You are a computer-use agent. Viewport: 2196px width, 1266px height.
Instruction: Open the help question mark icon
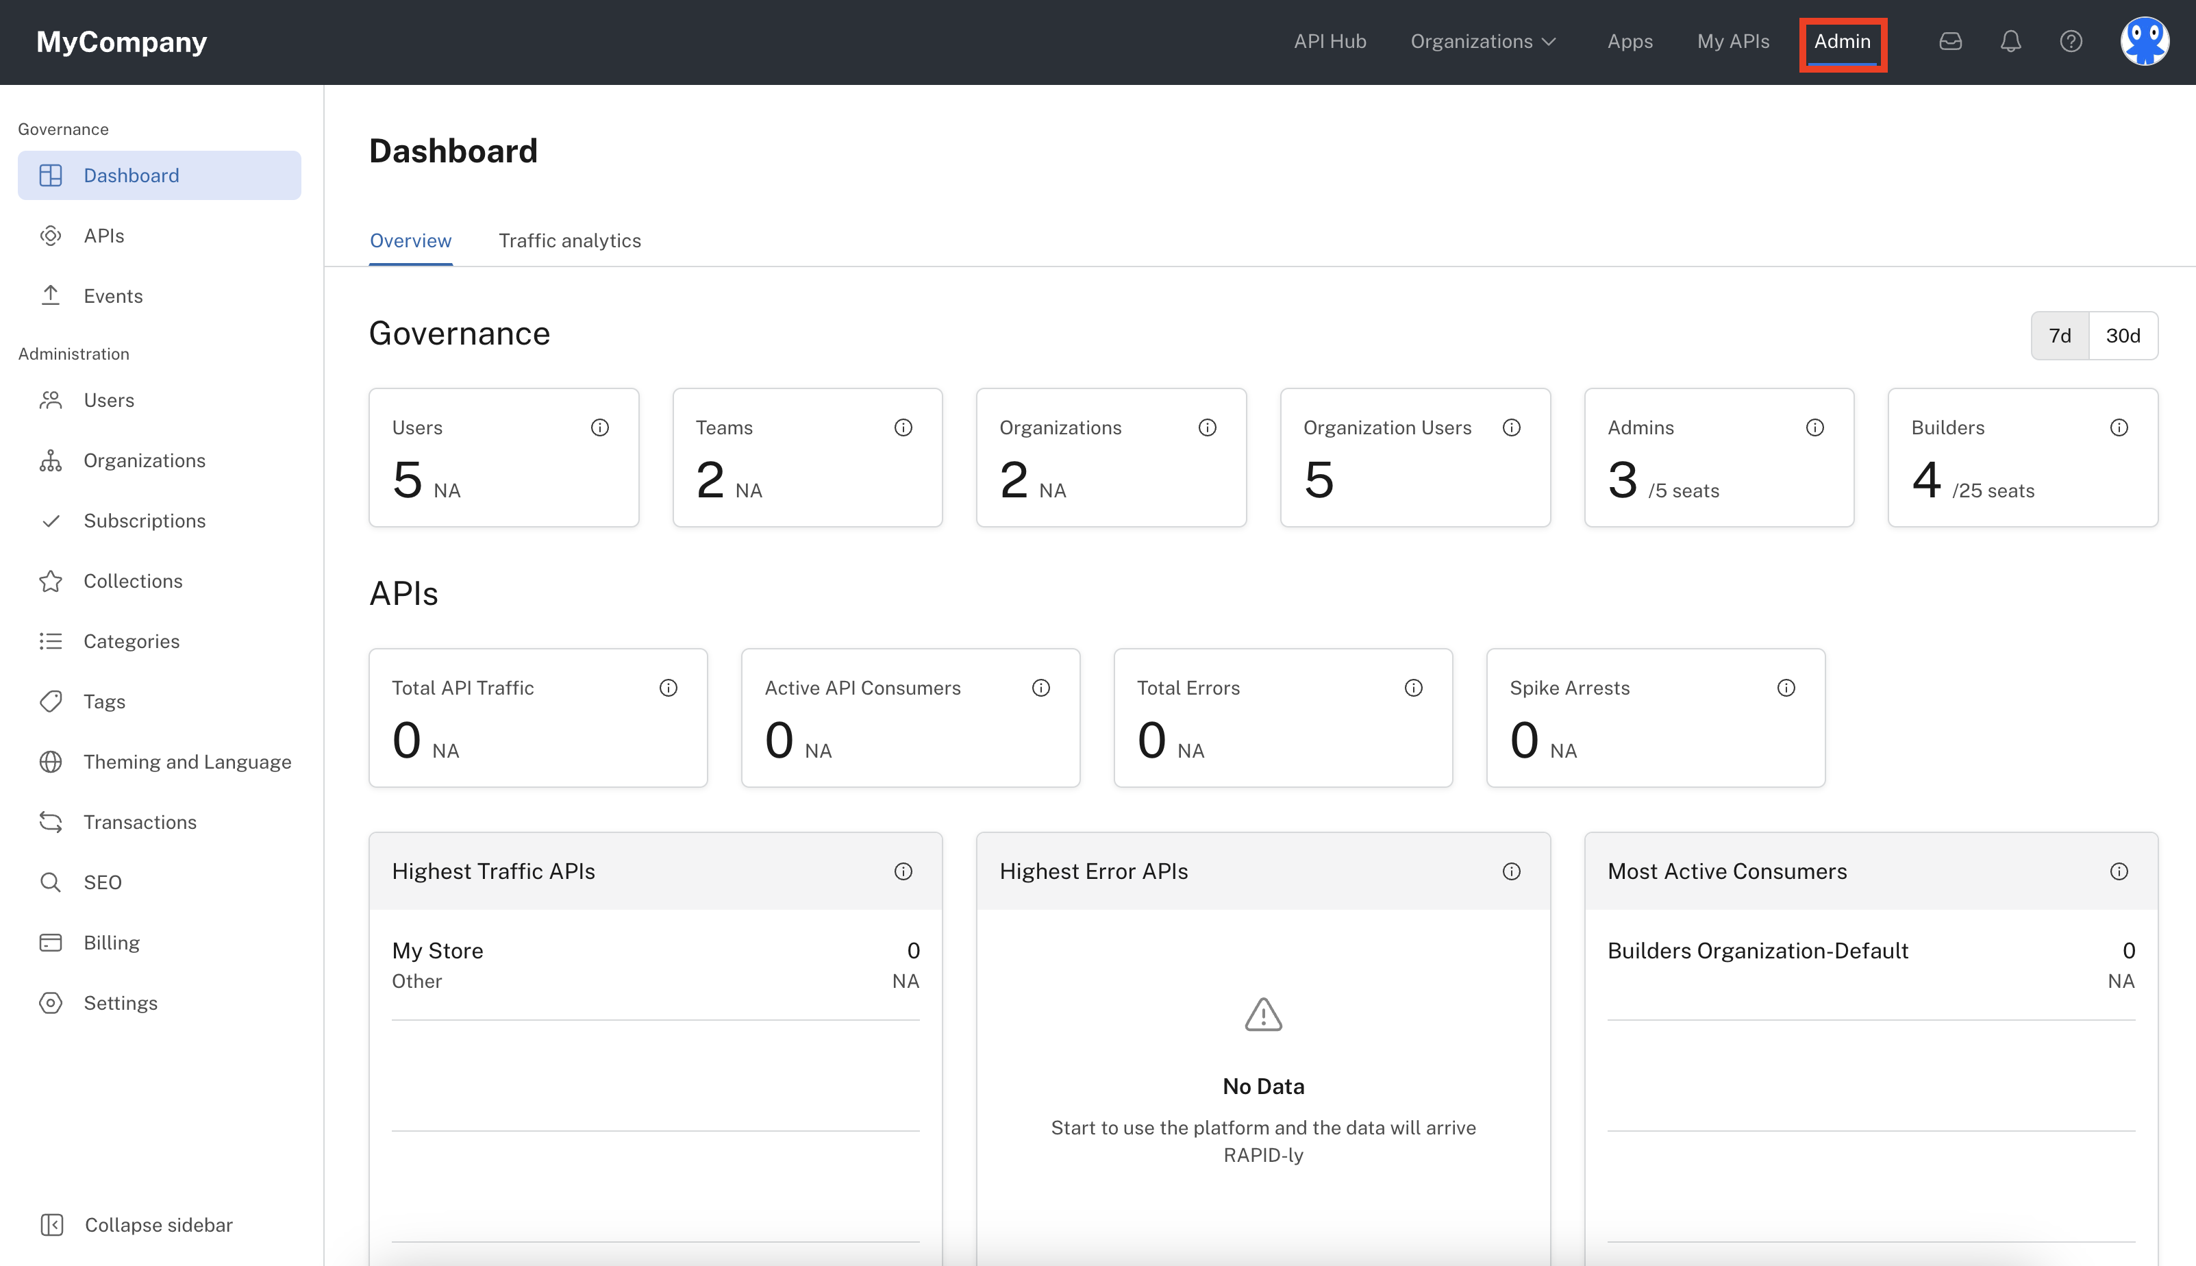pyautogui.click(x=2071, y=41)
